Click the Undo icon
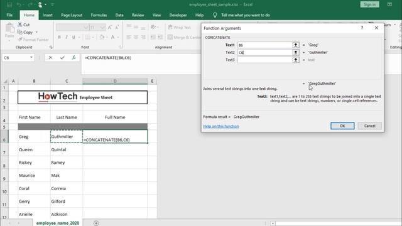The height and width of the screenshot is (226, 402). pyautogui.click(x=19, y=4)
